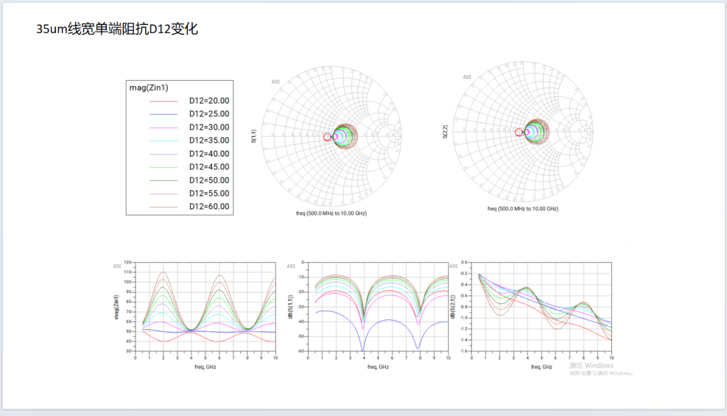Screen dimensions: 727x416
Task: Click the freq, GHz axis label of mag(Zin1) plot
Action: [x=204, y=367]
